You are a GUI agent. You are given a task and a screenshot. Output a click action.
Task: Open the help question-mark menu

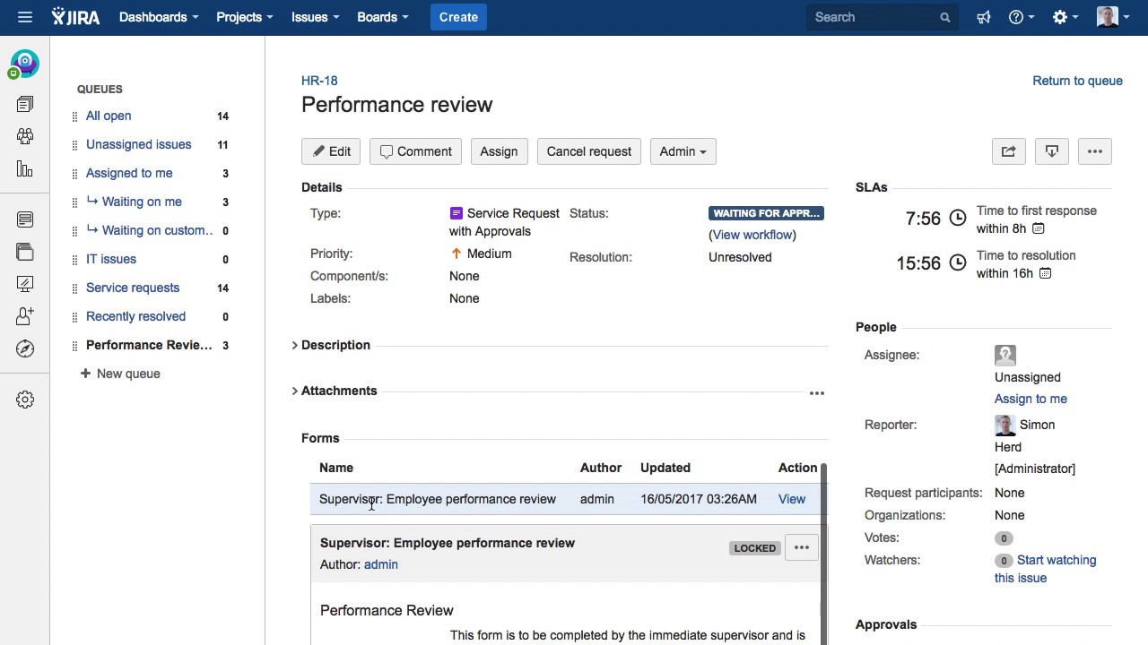pos(1022,17)
